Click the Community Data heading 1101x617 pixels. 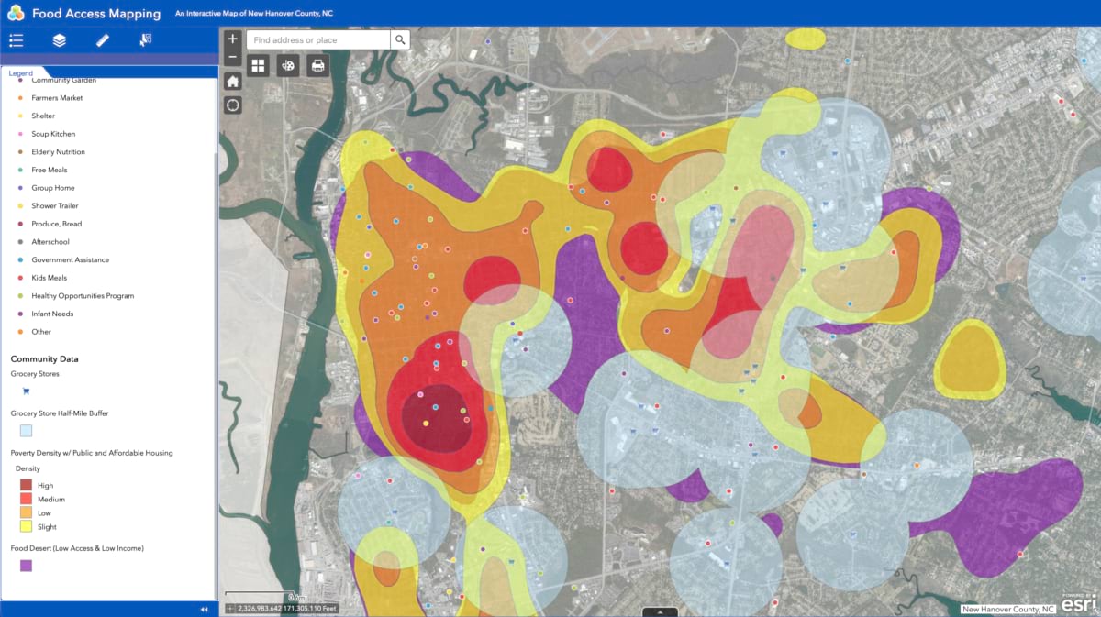click(x=44, y=359)
